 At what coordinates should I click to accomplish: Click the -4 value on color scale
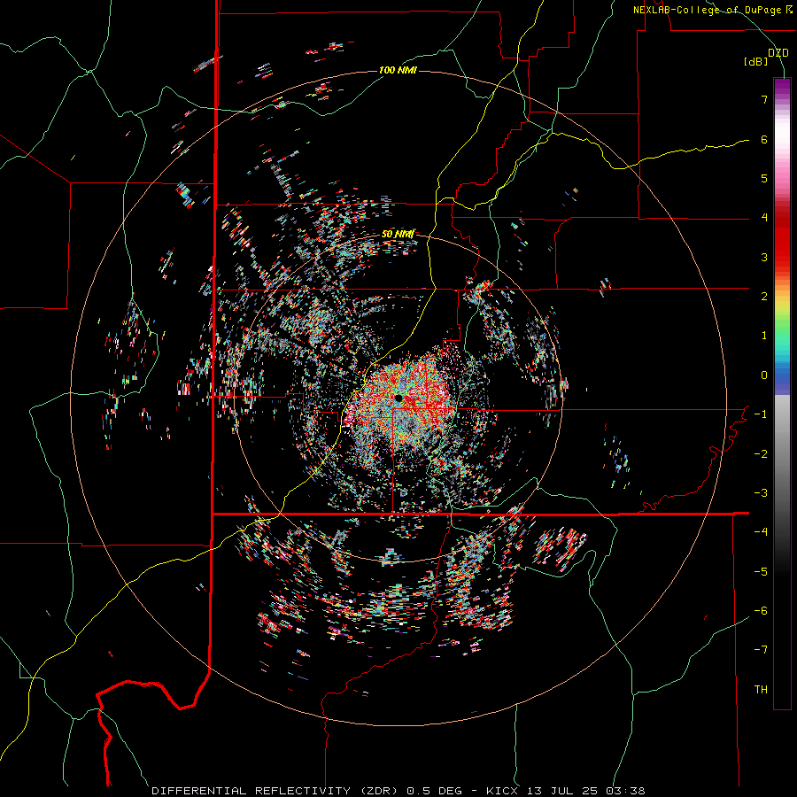click(761, 532)
